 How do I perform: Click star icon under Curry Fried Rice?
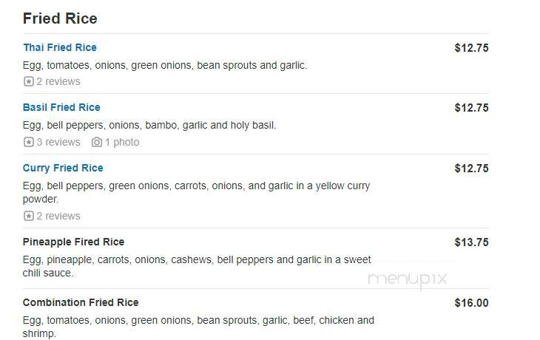point(29,216)
